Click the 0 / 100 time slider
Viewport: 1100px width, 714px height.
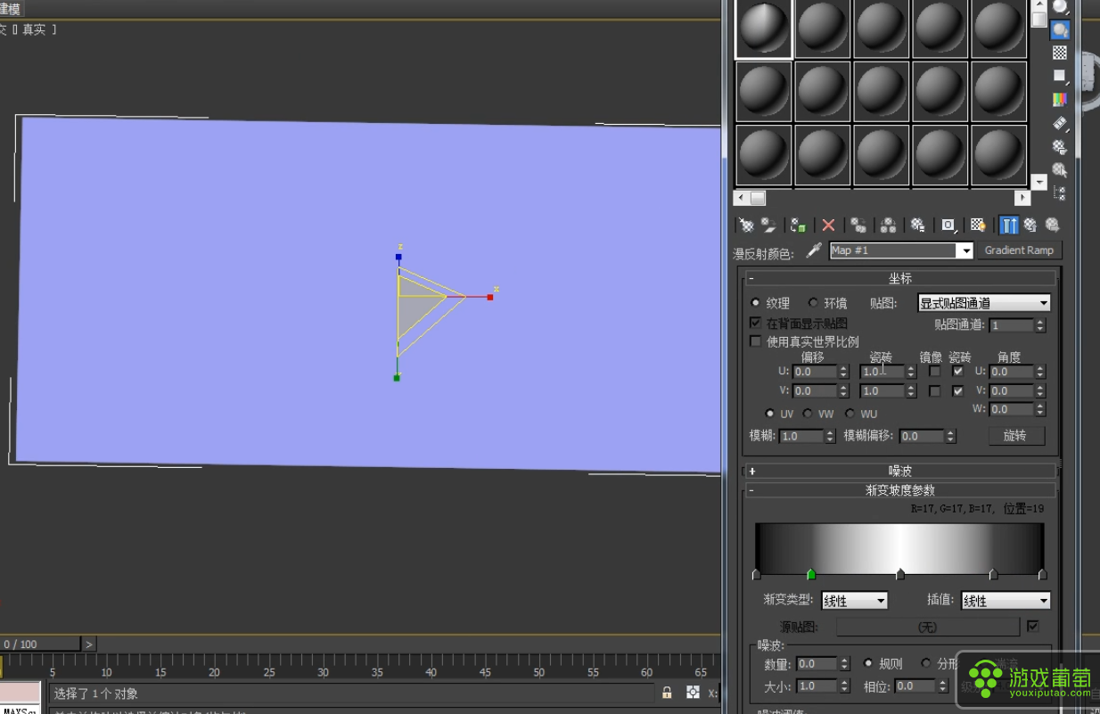40,644
